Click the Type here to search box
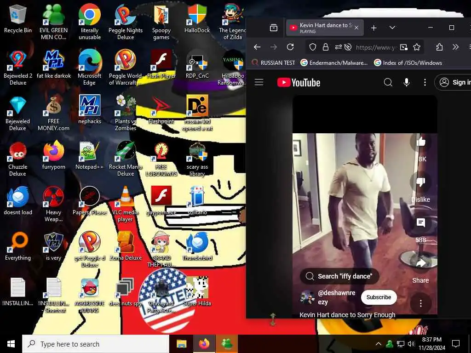Screen dimensions: 471x353 click(96, 344)
